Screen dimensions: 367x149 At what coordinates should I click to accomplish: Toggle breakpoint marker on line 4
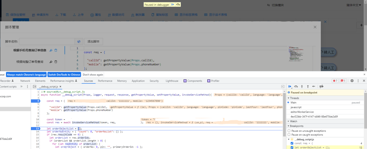click(x=36, y=101)
